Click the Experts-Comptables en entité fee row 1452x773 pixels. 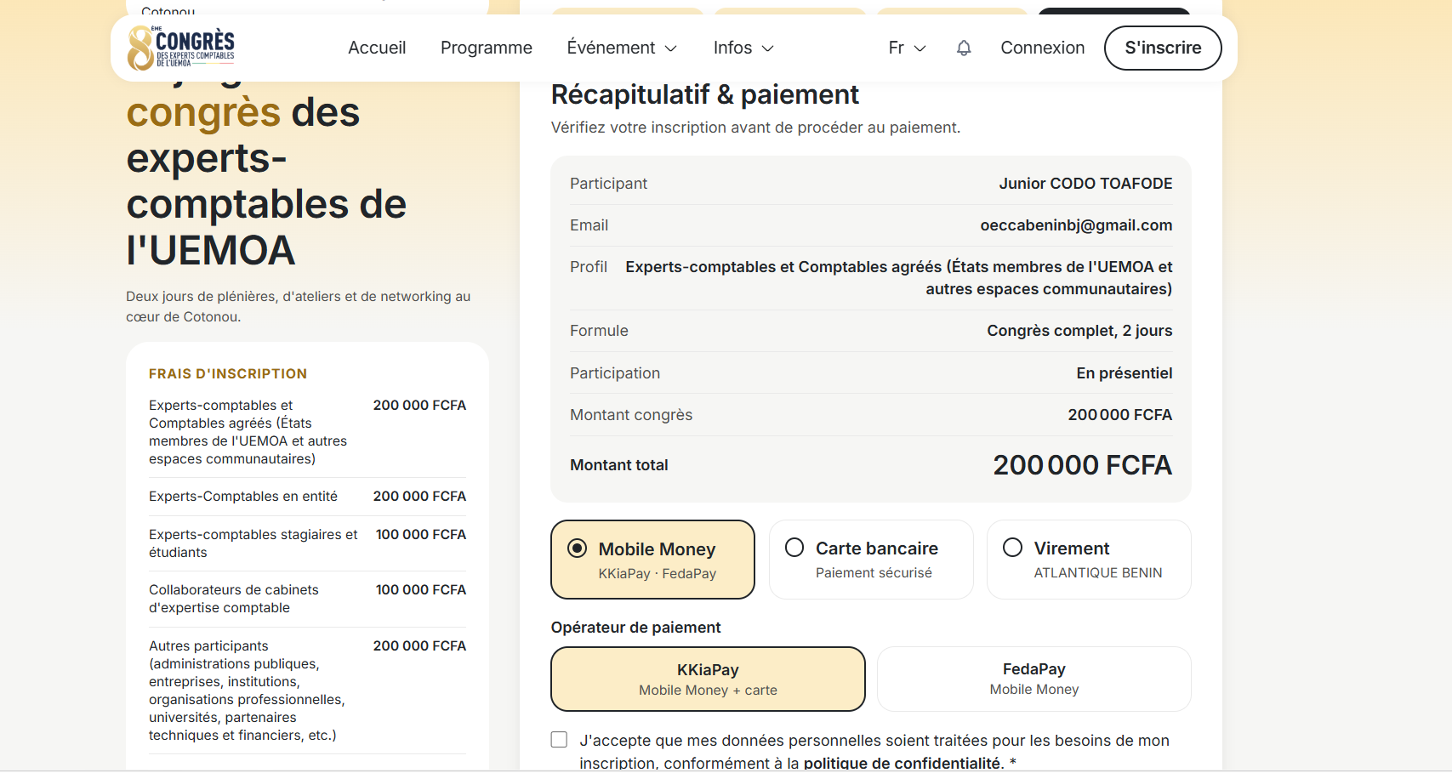pyautogui.click(x=307, y=497)
